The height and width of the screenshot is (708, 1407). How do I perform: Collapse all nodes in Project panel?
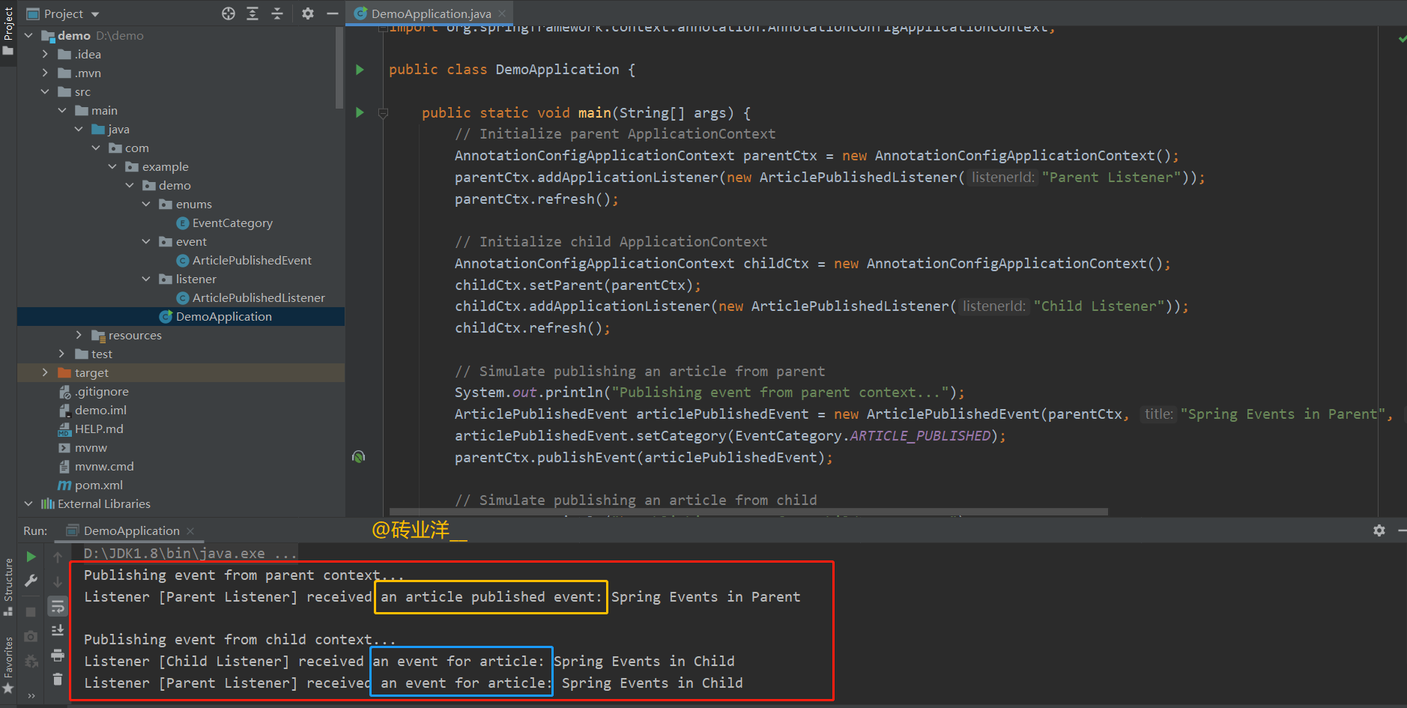277,13
